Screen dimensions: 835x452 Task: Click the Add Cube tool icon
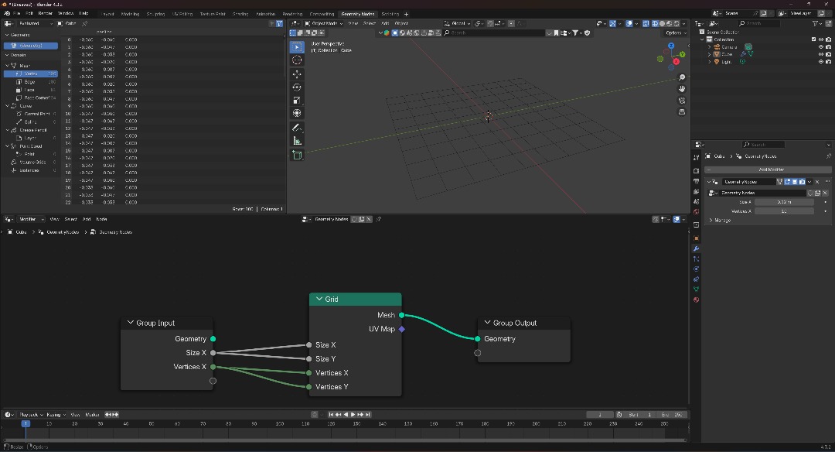click(x=297, y=155)
